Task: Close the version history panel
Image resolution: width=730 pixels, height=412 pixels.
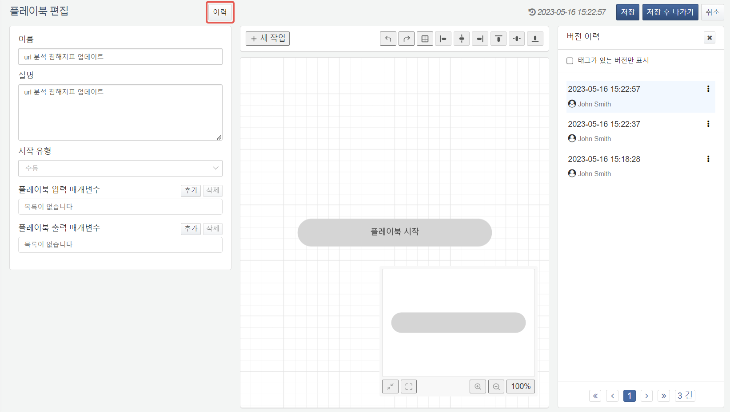Action: 710,38
